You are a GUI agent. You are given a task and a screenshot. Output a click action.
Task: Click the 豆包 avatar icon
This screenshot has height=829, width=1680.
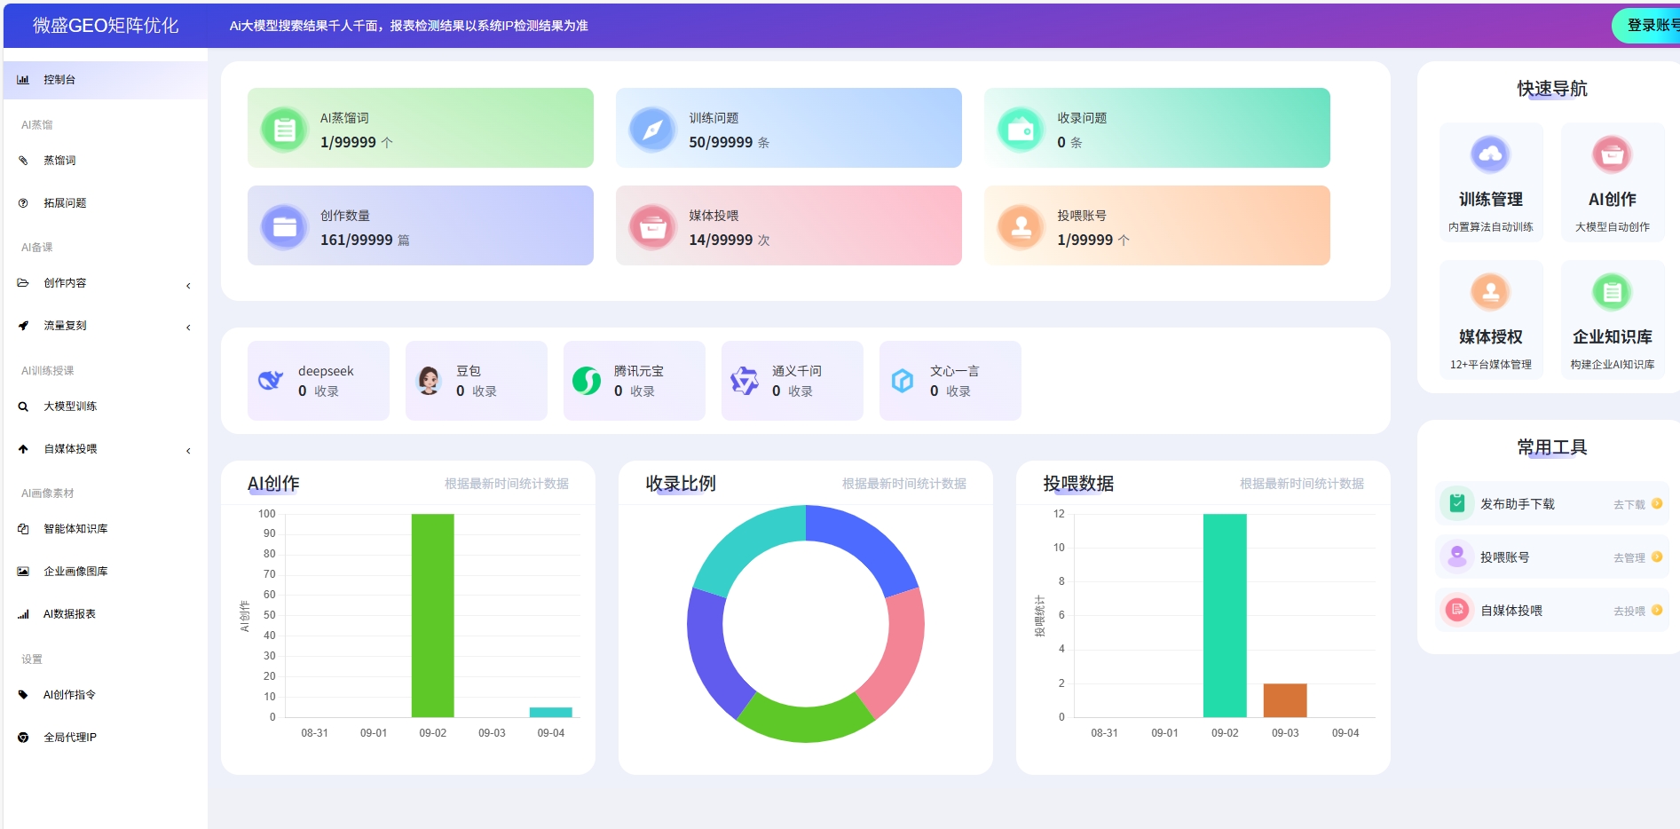pos(430,381)
